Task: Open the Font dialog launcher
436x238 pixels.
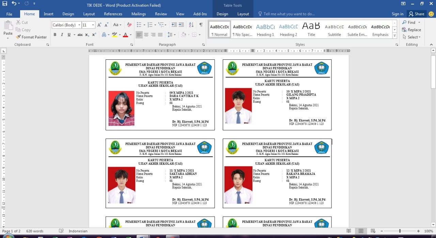Action: coord(131,45)
